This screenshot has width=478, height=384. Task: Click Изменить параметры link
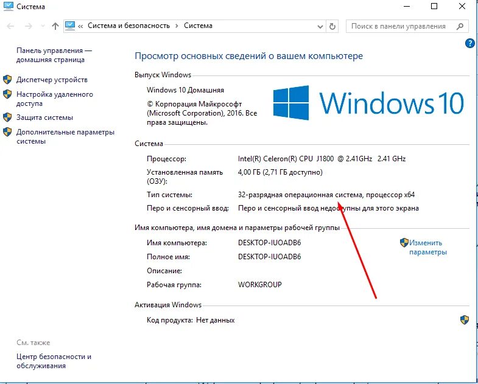tap(427, 248)
